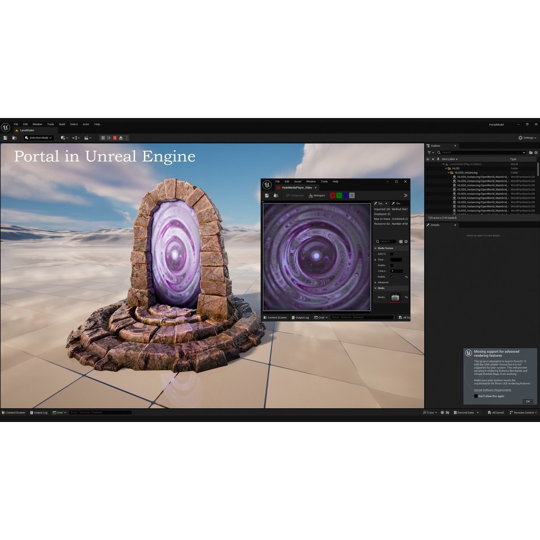Image resolution: width=540 pixels, height=540 pixels.
Task: Click the Compress icon in texture editor toolbar
Action: pyautogui.click(x=293, y=195)
